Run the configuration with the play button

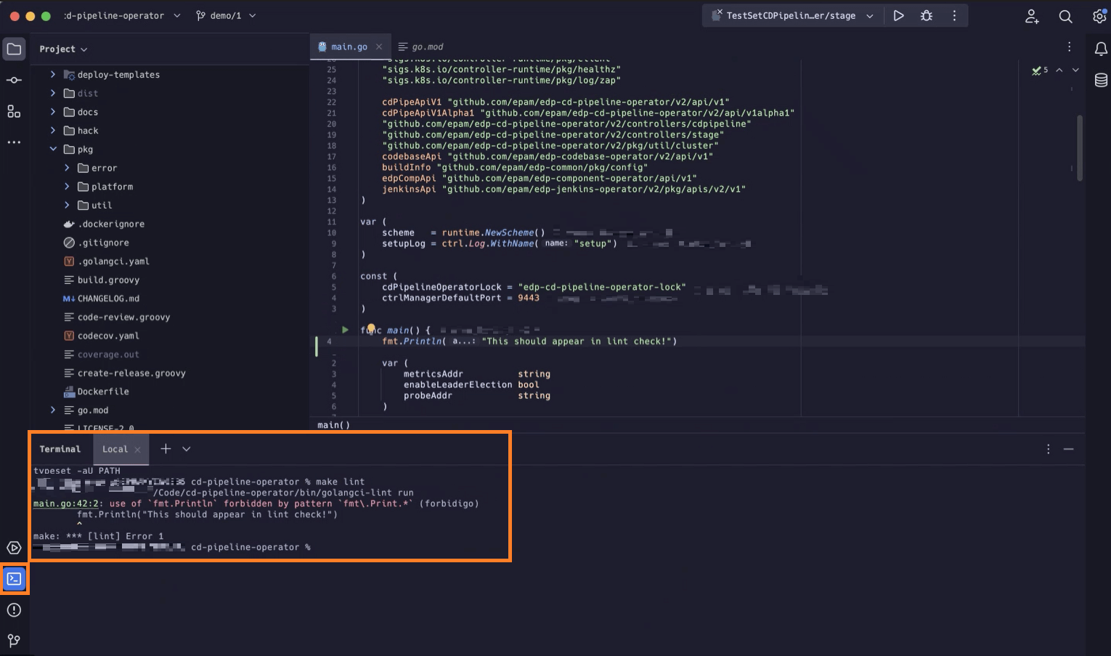coord(898,15)
